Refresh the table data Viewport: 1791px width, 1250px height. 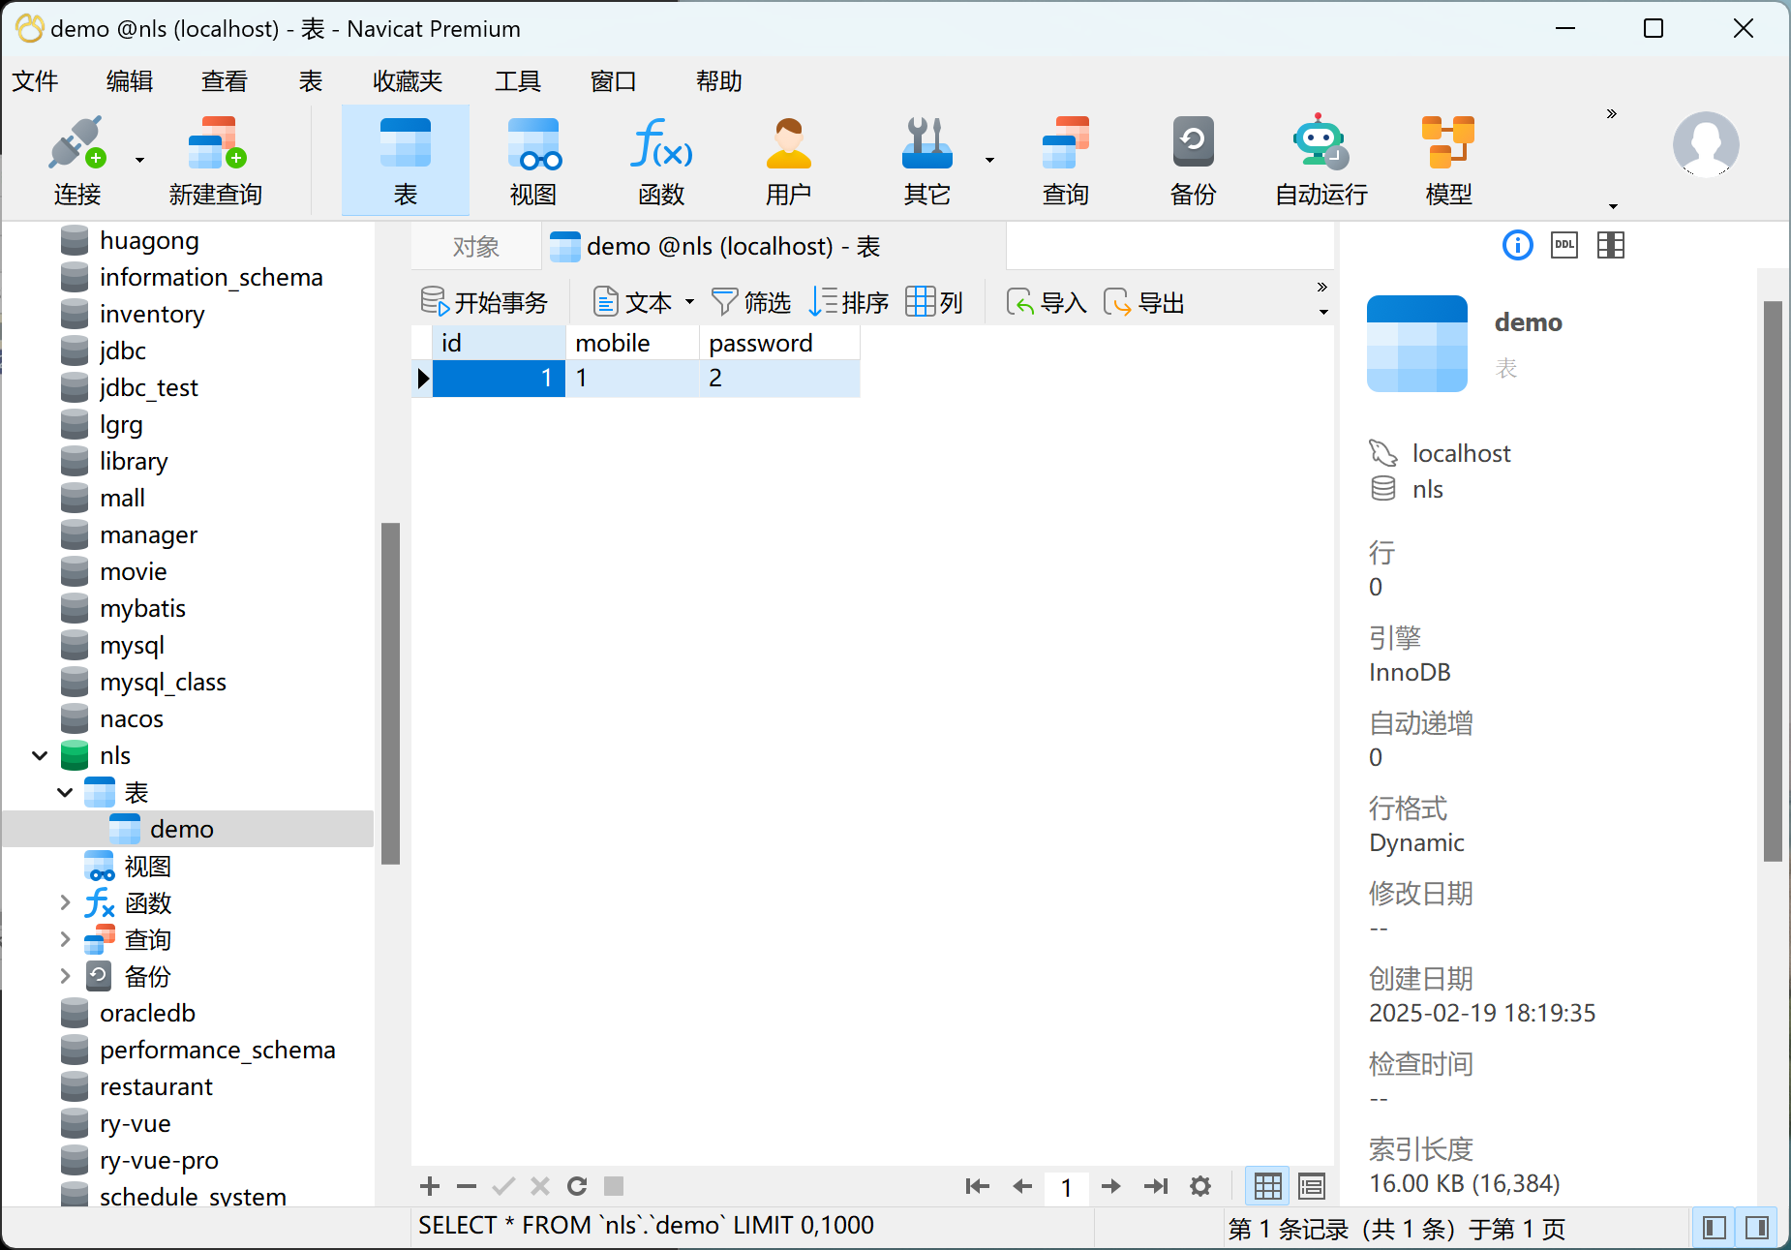coord(577,1186)
